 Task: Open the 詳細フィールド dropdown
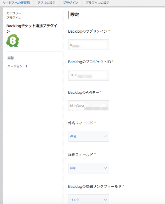[88, 168]
